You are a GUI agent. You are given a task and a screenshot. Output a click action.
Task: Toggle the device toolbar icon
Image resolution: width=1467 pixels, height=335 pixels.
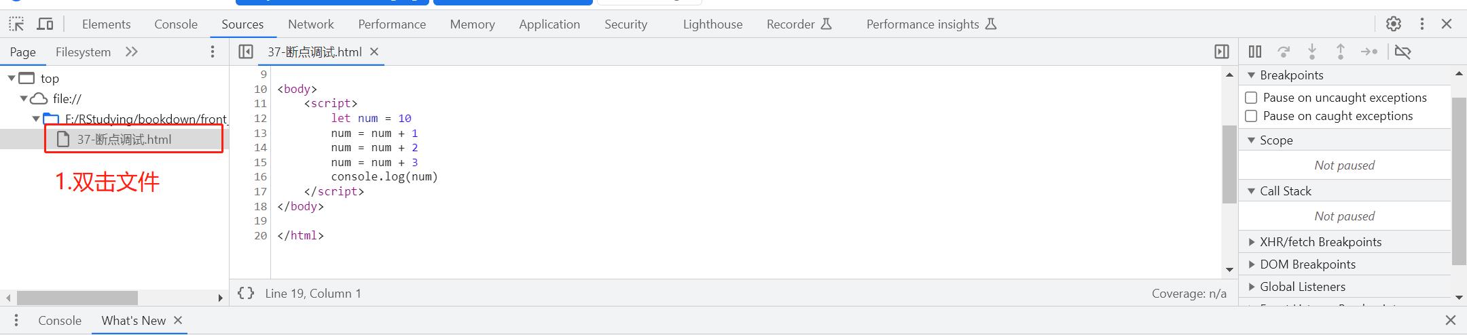(x=45, y=24)
